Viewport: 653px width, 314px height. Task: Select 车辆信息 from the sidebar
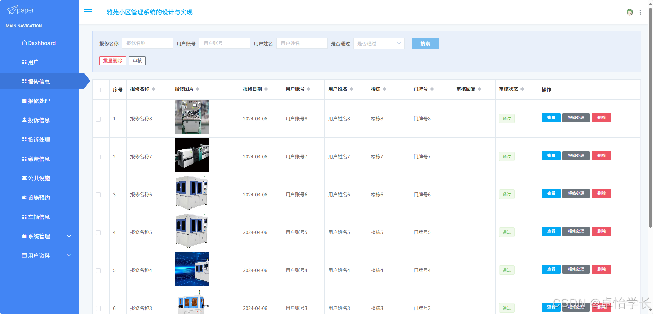click(x=39, y=217)
